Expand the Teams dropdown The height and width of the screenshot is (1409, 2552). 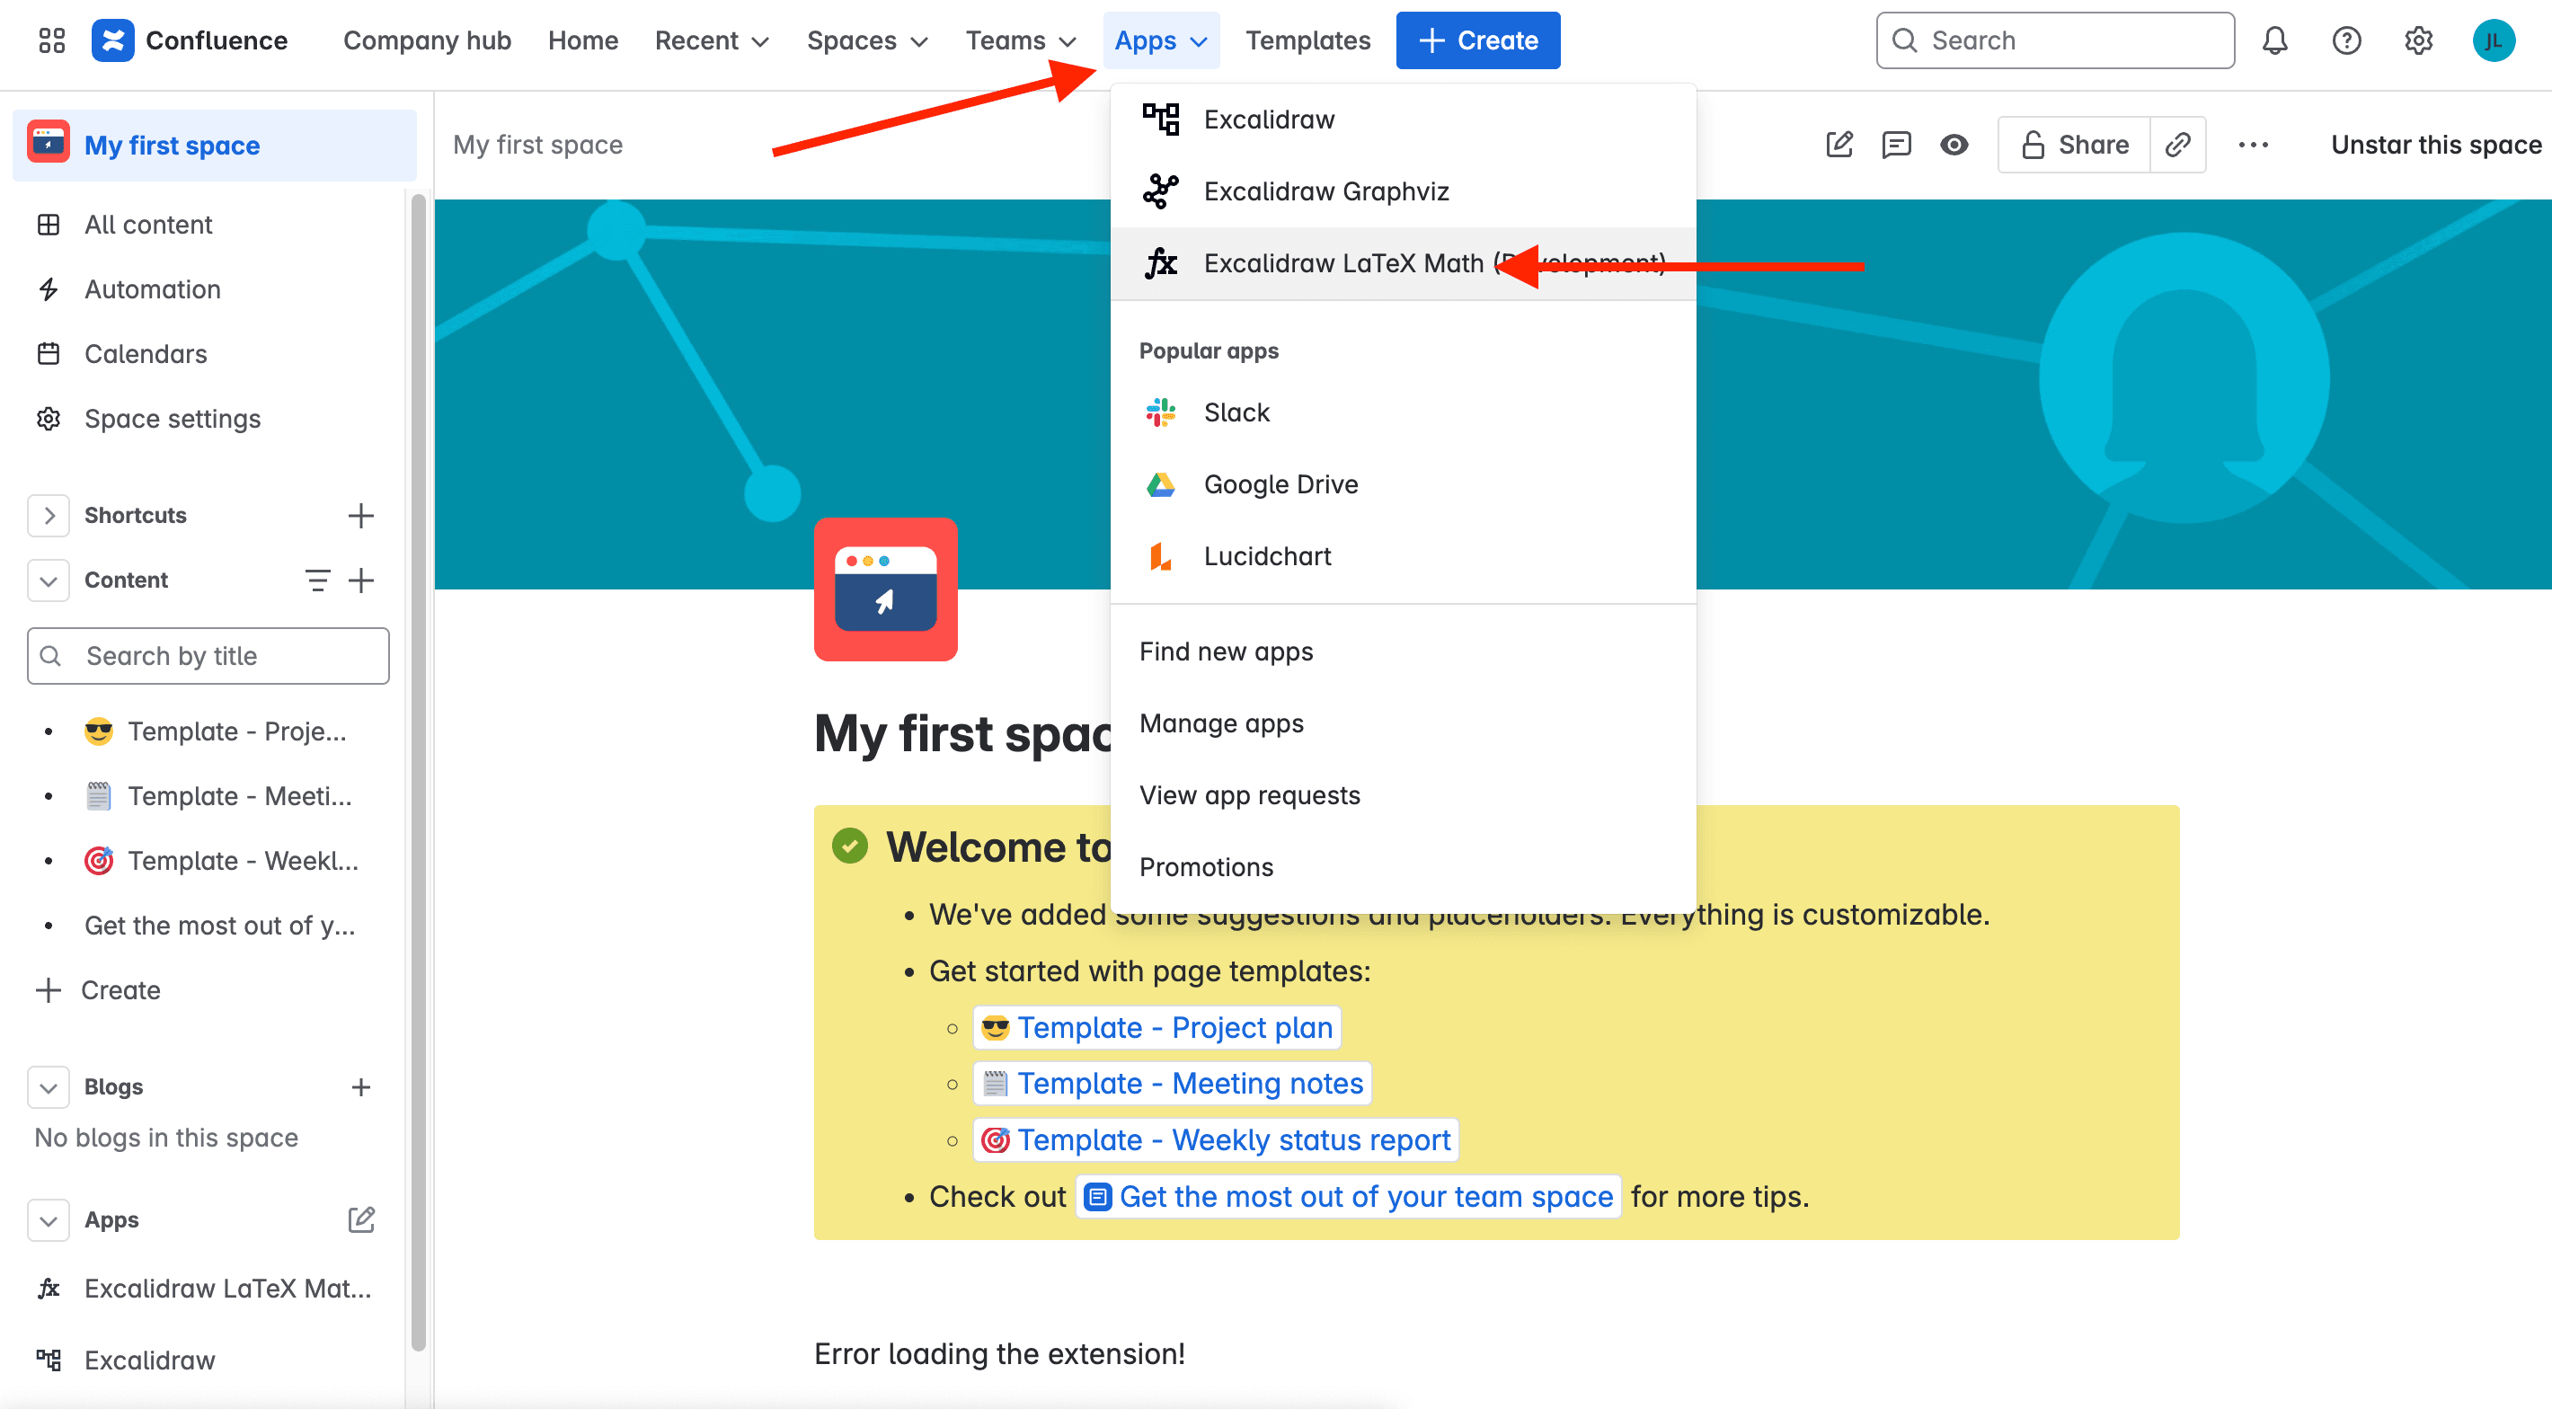click(1021, 40)
